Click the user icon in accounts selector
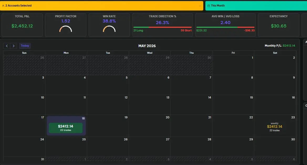 click(3, 6)
